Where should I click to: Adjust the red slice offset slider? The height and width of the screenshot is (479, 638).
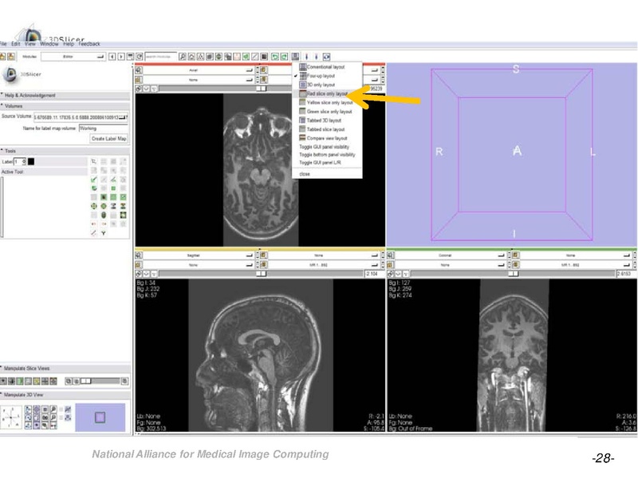click(262, 89)
